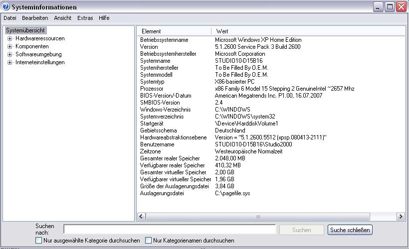Expand the Hardwareressourcen node
Image resolution: width=409 pixels, height=249 pixels.
(x=9, y=38)
